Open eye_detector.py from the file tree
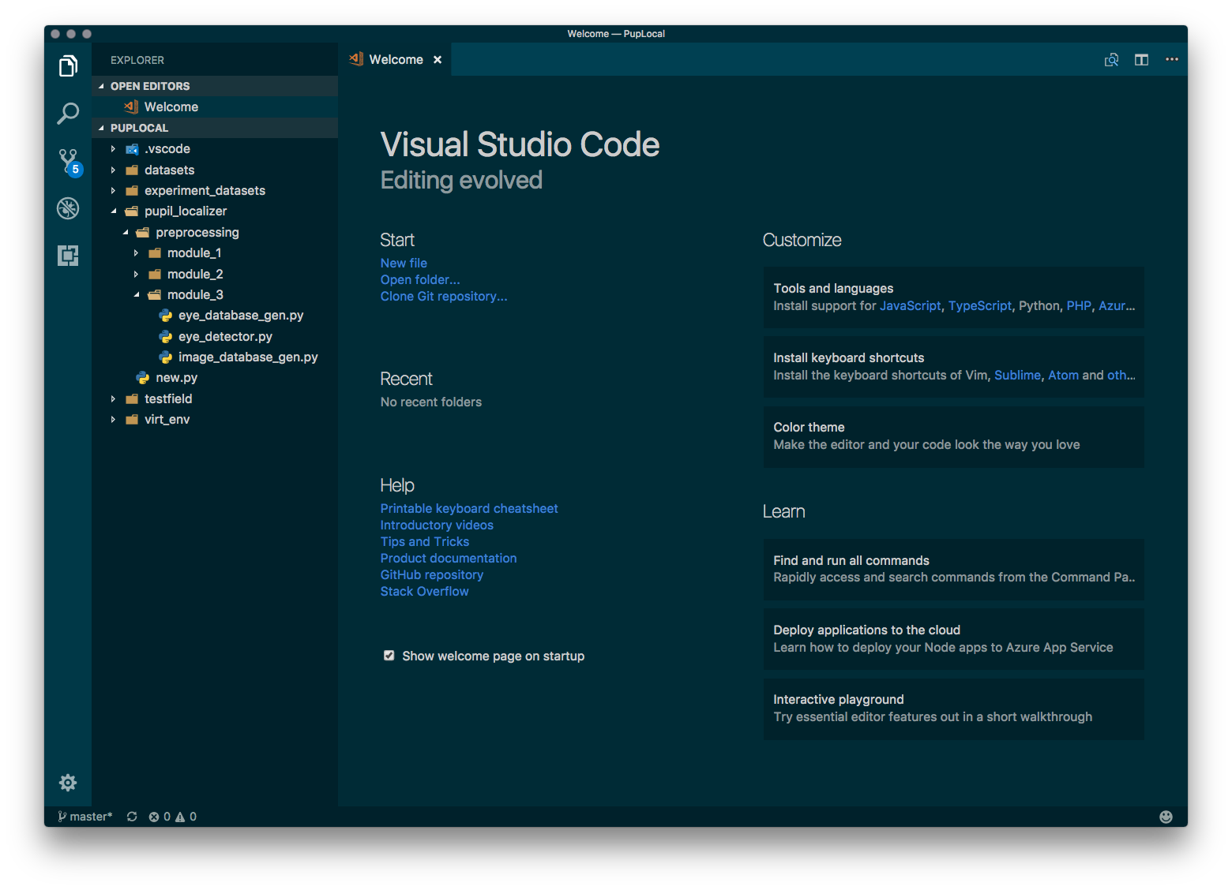Screen dimensions: 1232x890 pyautogui.click(x=224, y=336)
